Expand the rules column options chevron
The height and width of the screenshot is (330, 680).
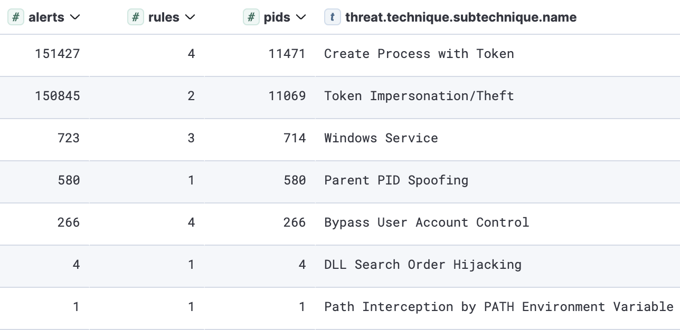pos(191,17)
